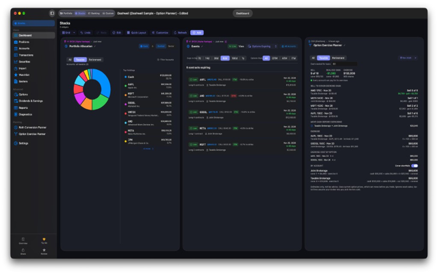Click the Overview icon in sidebar footer
This screenshot has height=274, width=438.
(23, 239)
